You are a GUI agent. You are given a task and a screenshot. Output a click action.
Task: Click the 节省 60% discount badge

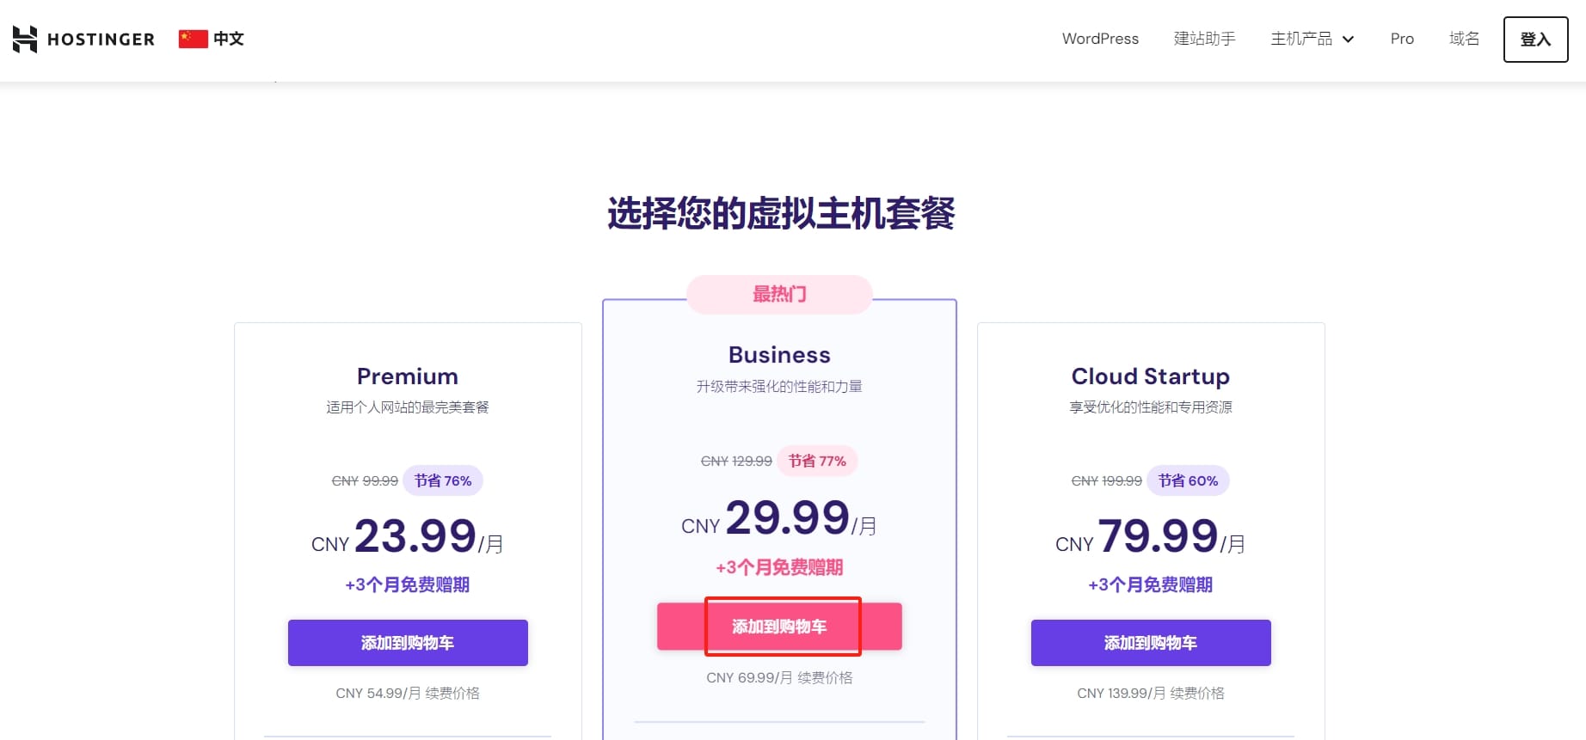click(x=1188, y=480)
